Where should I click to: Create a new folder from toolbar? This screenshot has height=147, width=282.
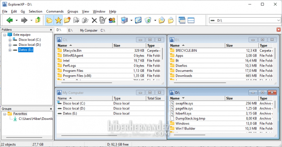coord(67,20)
